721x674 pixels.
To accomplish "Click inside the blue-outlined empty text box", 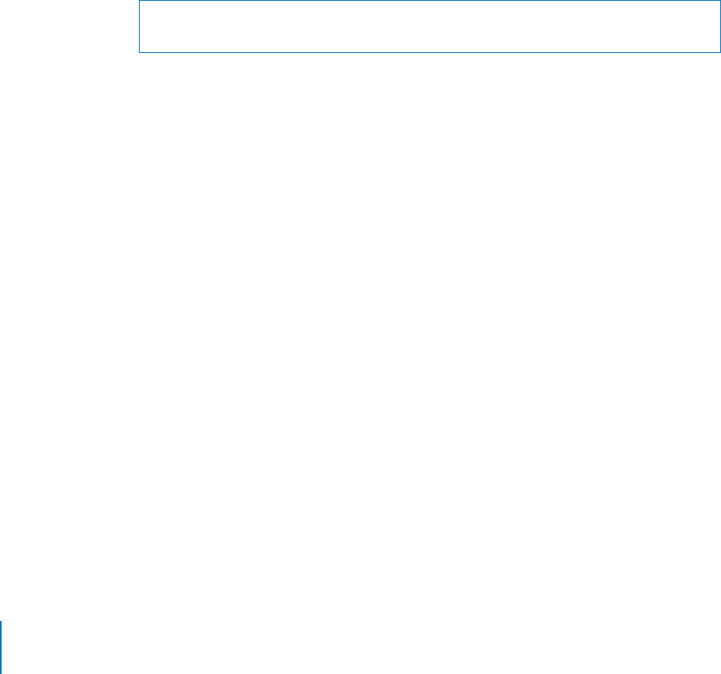I will (x=430, y=26).
